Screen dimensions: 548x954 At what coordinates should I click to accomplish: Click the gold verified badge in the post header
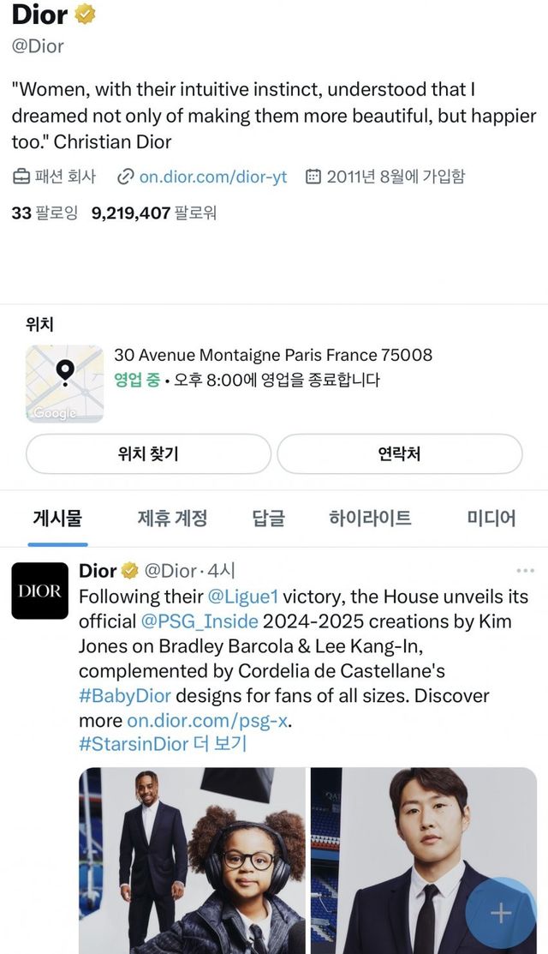point(130,571)
